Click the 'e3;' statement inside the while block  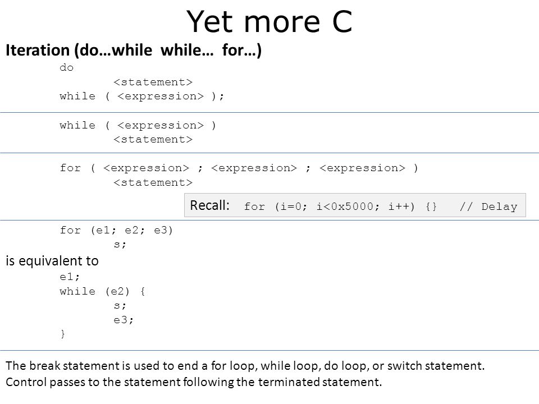[124, 320]
